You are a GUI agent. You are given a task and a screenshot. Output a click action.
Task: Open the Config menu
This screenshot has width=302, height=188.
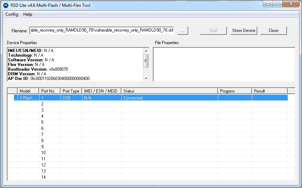coord(12,14)
